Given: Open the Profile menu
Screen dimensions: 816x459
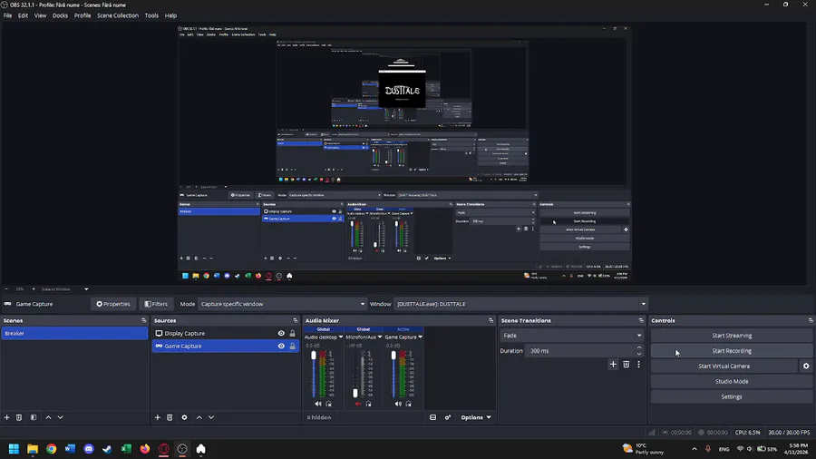Looking at the screenshot, I should [x=83, y=15].
